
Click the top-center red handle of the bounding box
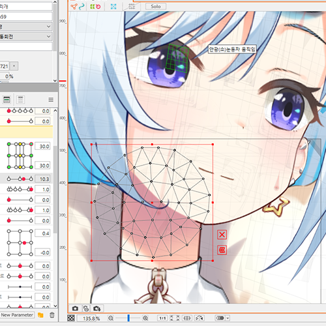pyautogui.click(x=152, y=144)
